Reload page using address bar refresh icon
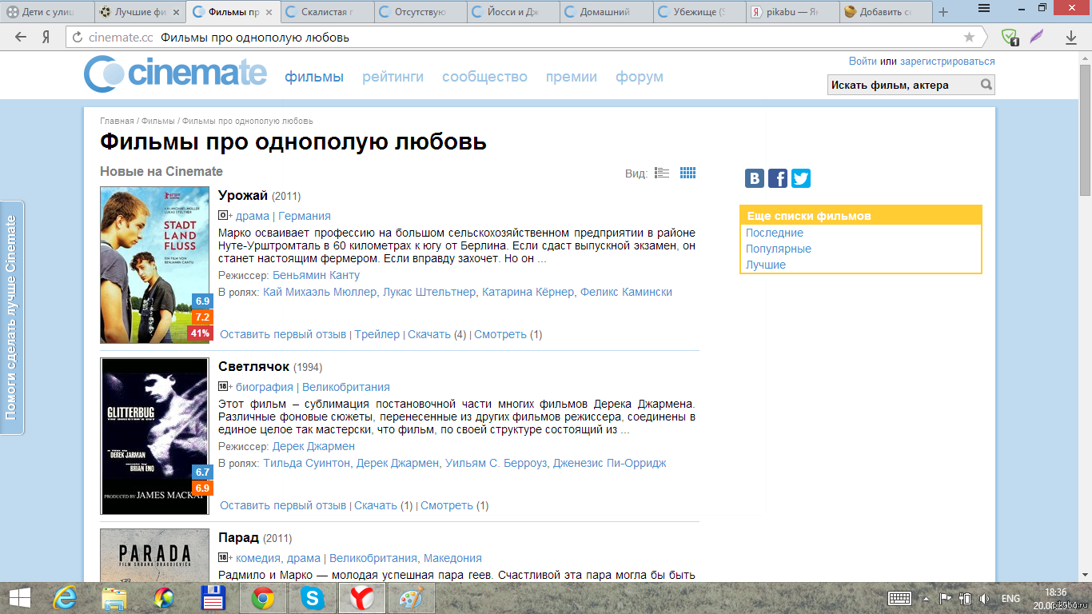Screen dimensions: 1092x614 pyautogui.click(x=78, y=38)
